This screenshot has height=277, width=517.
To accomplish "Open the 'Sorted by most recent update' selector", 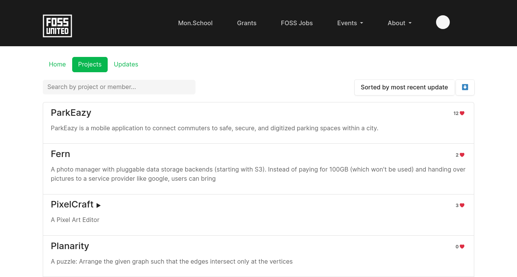I will 404,87.
